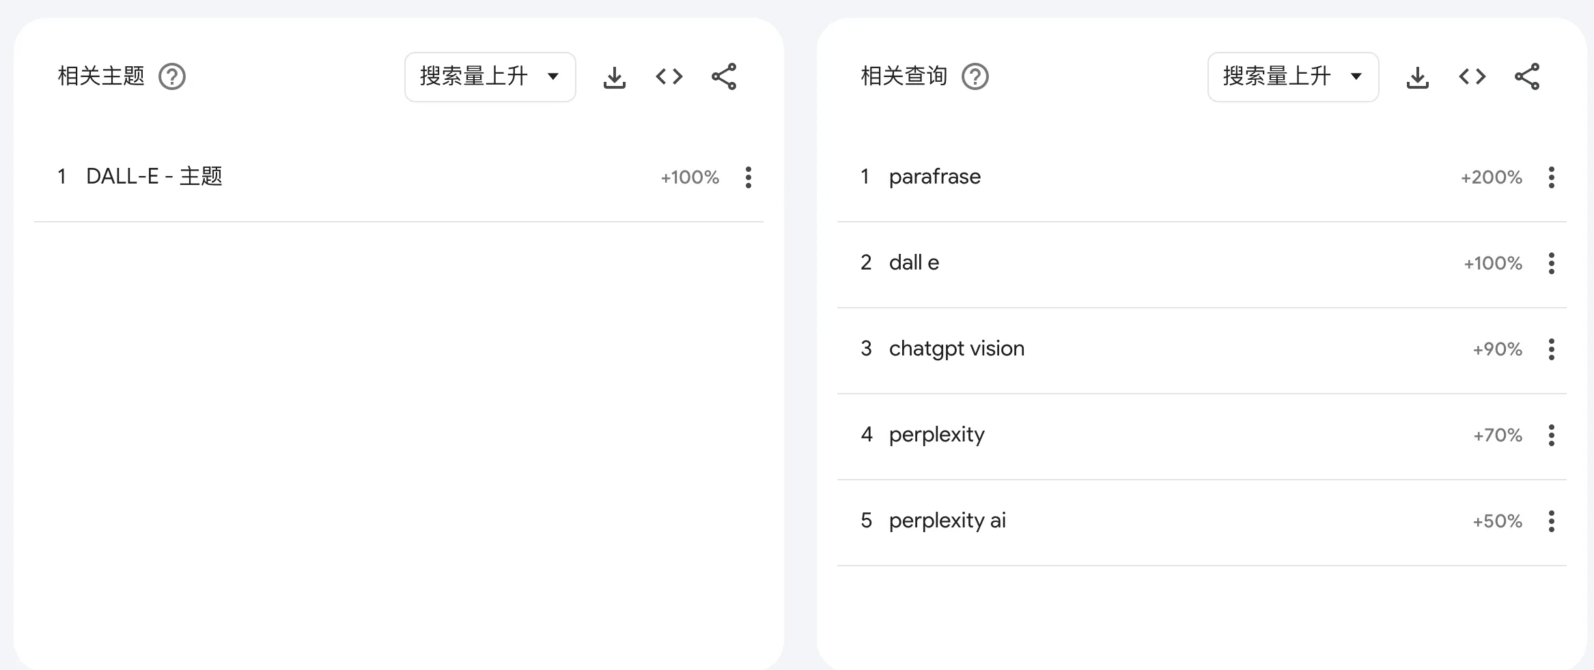Download the related topics (相关主题) data

[x=615, y=77]
